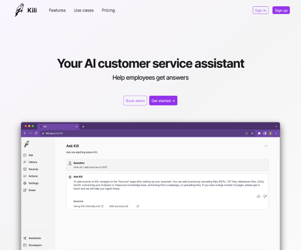
Task: Open Developers in the sidebar
Action: click(x=33, y=245)
